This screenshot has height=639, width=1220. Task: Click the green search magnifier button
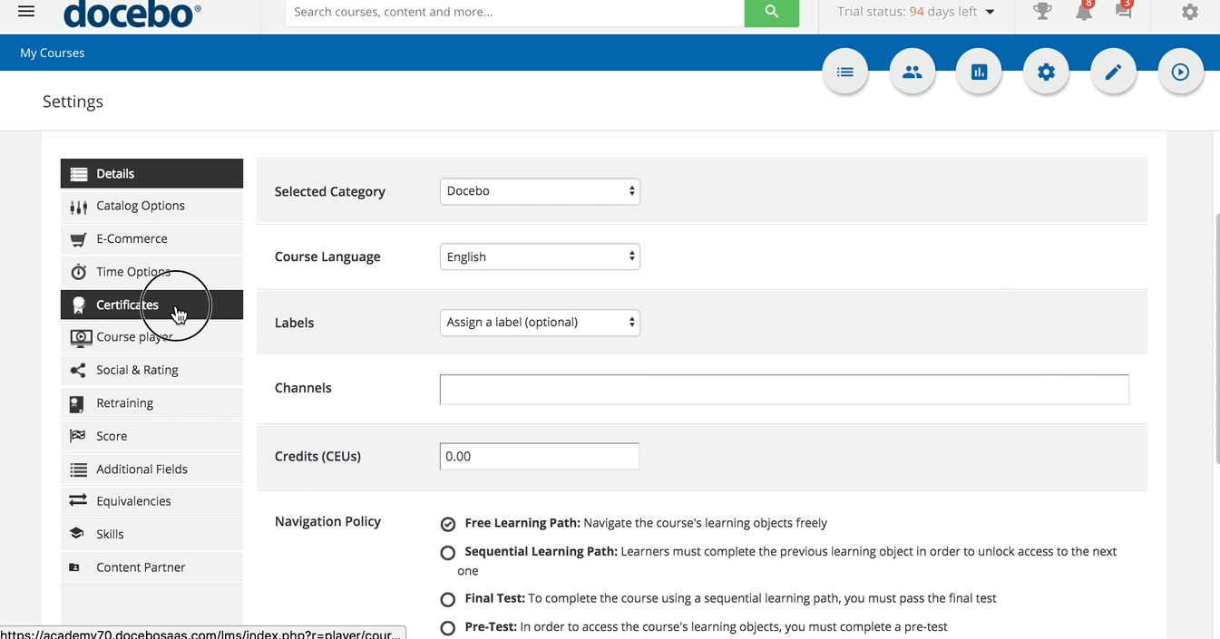coord(771,13)
